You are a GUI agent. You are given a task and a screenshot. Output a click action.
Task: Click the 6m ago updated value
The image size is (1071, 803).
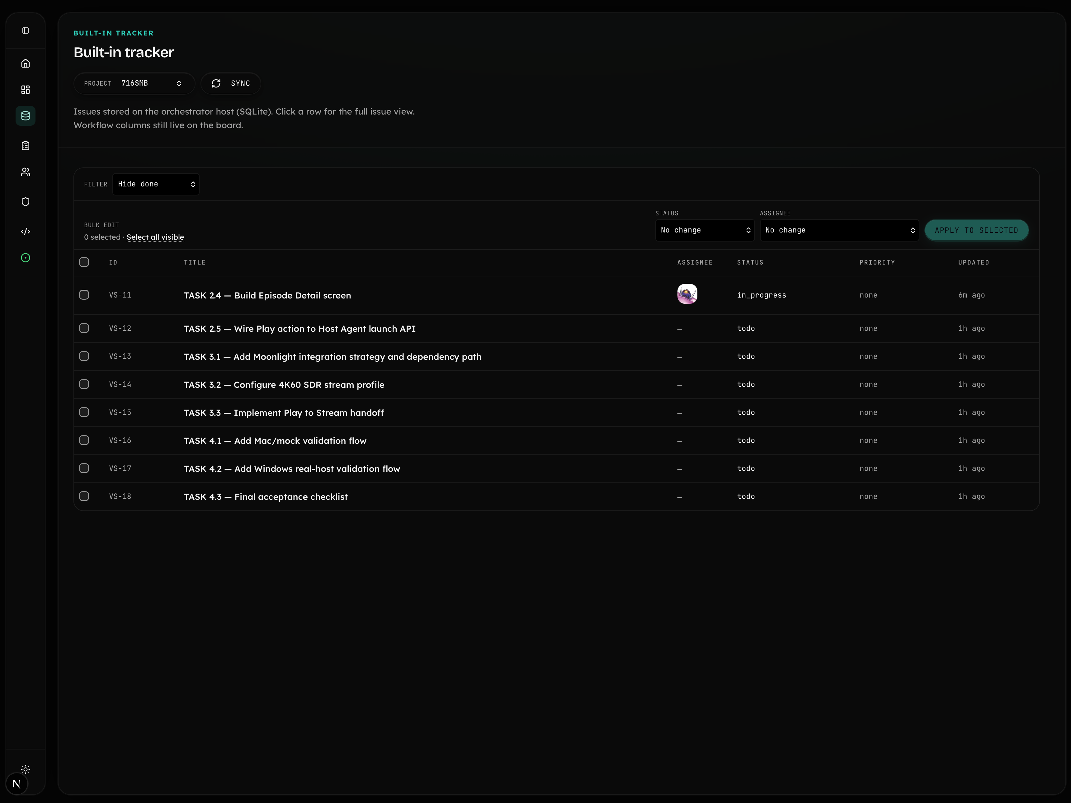tap(971, 295)
